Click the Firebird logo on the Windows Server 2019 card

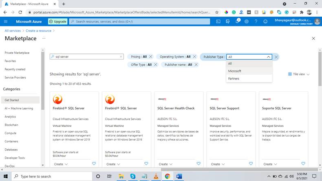point(57,99)
